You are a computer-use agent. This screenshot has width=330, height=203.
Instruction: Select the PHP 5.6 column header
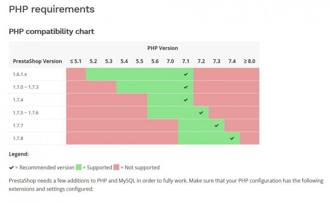(x=155, y=61)
